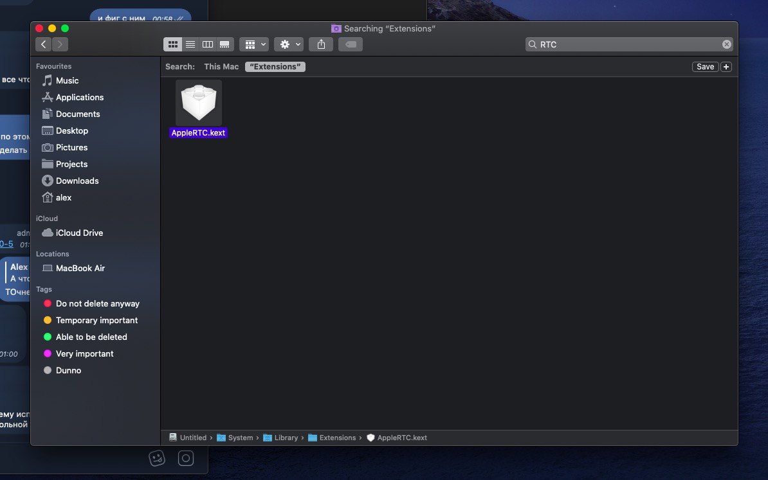This screenshot has height=480, width=768.
Task: Click the camera icon in chat window behind
Action: [x=186, y=458]
